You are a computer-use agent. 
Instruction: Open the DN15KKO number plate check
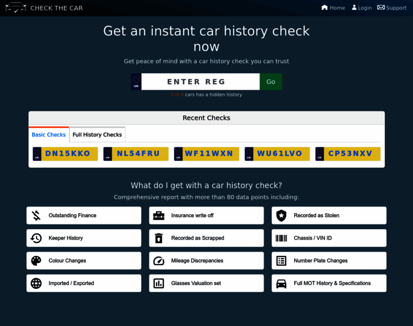(x=65, y=154)
